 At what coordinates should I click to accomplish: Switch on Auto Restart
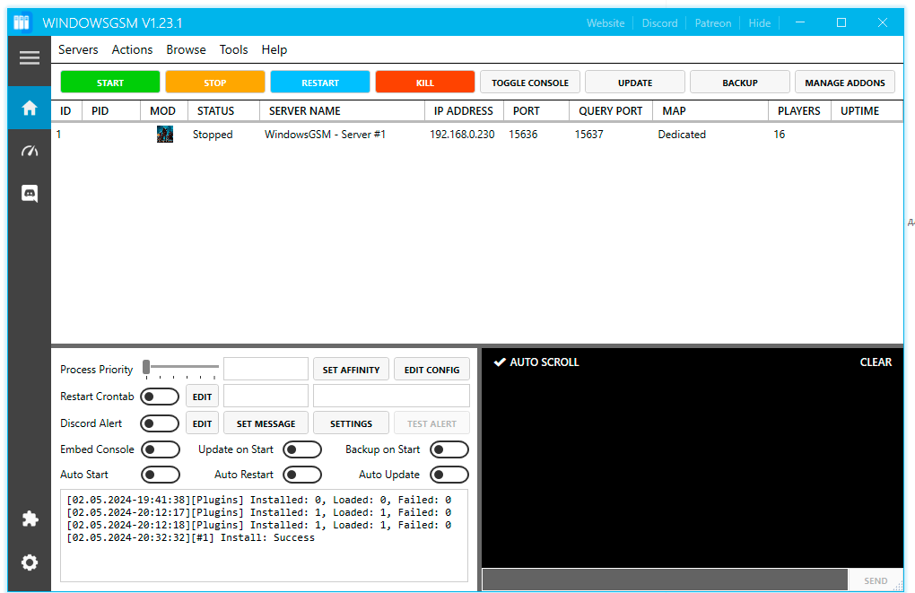pyautogui.click(x=302, y=475)
